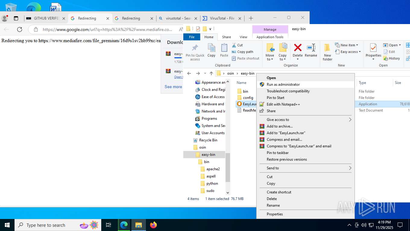
Task: Select Add to "EasyLaunch.rar"
Action: tap(305, 133)
